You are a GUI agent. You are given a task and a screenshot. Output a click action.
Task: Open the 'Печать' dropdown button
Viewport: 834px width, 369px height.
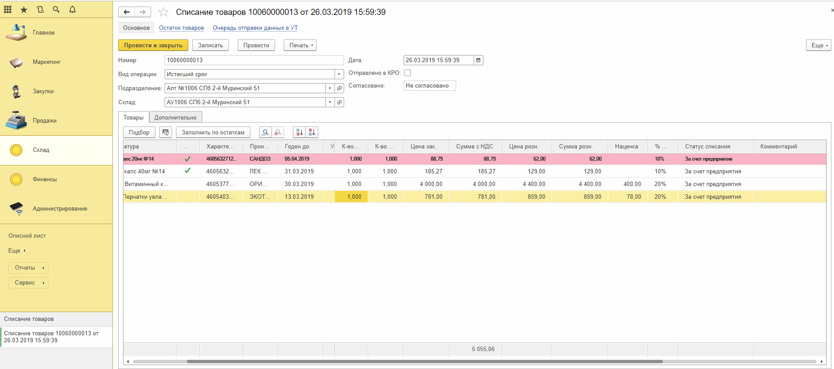pos(300,46)
